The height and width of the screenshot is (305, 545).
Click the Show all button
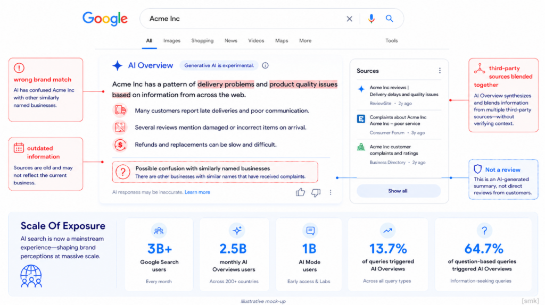pos(398,191)
